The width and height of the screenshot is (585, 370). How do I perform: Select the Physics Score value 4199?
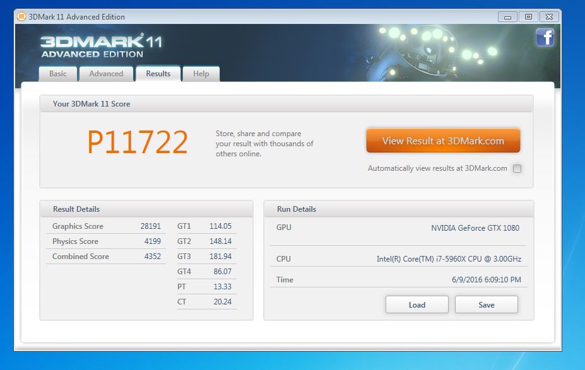153,241
